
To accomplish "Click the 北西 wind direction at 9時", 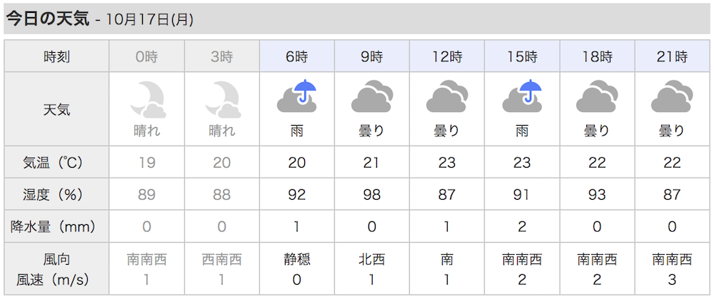I will (x=371, y=260).
